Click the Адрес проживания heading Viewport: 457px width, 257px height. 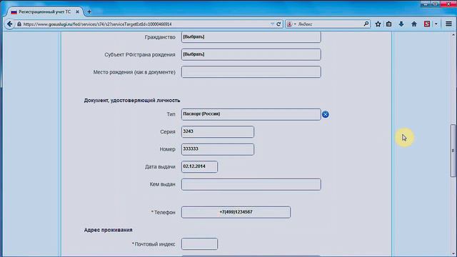108,230
